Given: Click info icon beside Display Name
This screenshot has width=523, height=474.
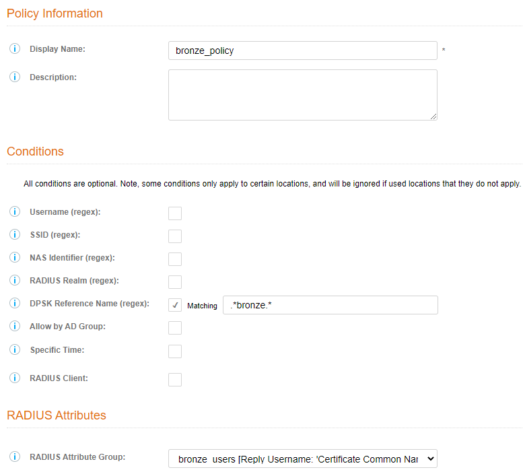Looking at the screenshot, I should coord(15,49).
